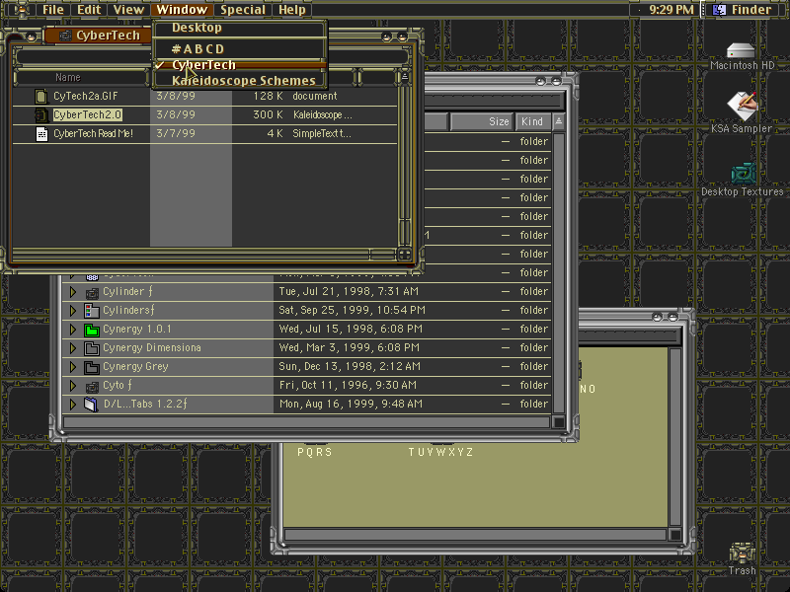Click the Apple menu icon in menu bar

[20, 10]
